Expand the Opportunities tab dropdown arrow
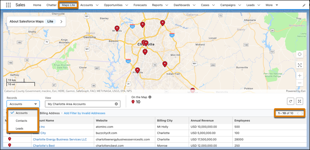 [x=126, y=5]
